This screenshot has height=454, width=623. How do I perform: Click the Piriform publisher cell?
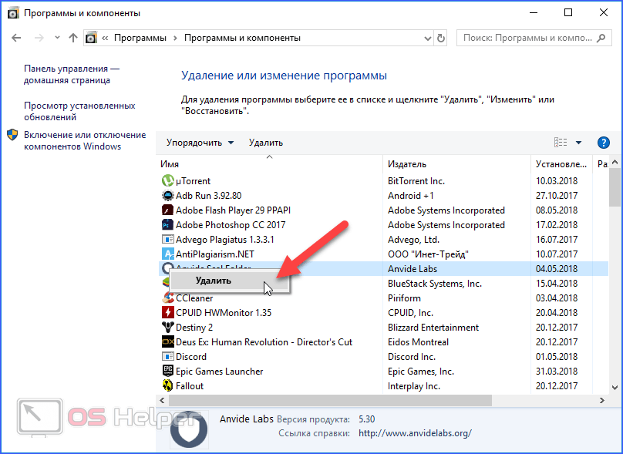click(x=404, y=298)
